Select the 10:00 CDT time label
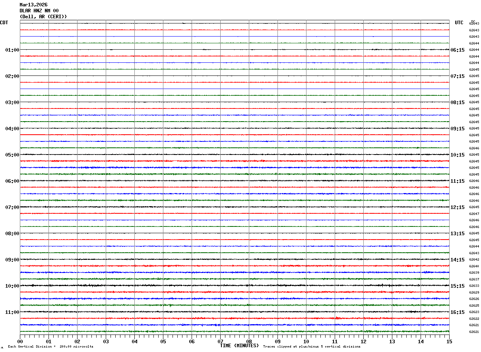The height and width of the screenshot is (352, 481). [12, 286]
